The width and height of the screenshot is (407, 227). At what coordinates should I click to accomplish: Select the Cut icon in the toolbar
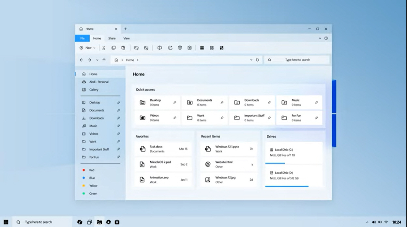click(x=104, y=48)
